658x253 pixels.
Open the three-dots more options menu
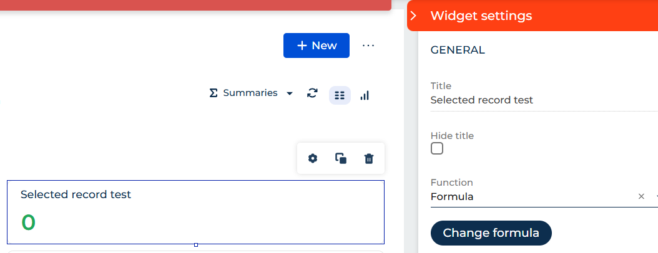[x=368, y=45]
